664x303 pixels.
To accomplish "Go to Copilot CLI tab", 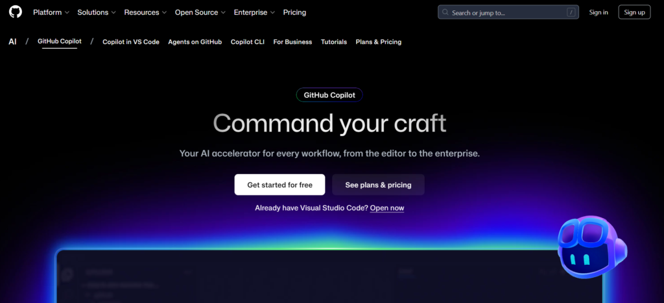I will pyautogui.click(x=248, y=42).
